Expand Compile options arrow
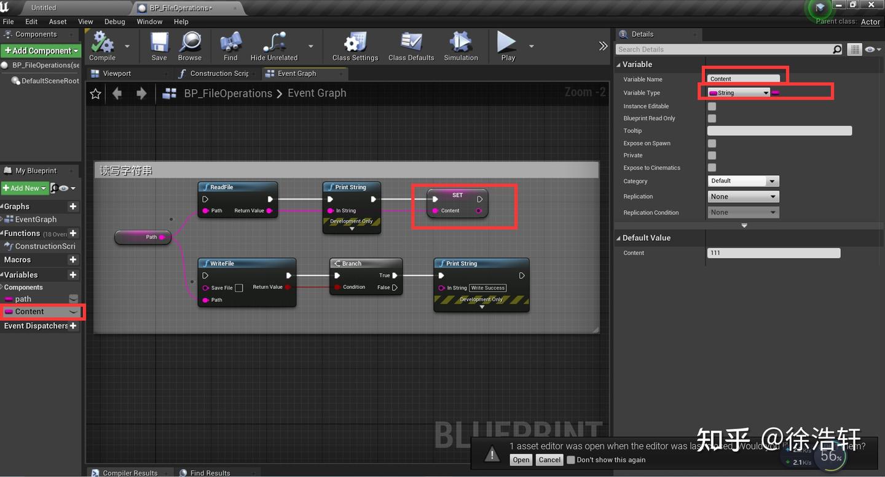 coord(127,46)
